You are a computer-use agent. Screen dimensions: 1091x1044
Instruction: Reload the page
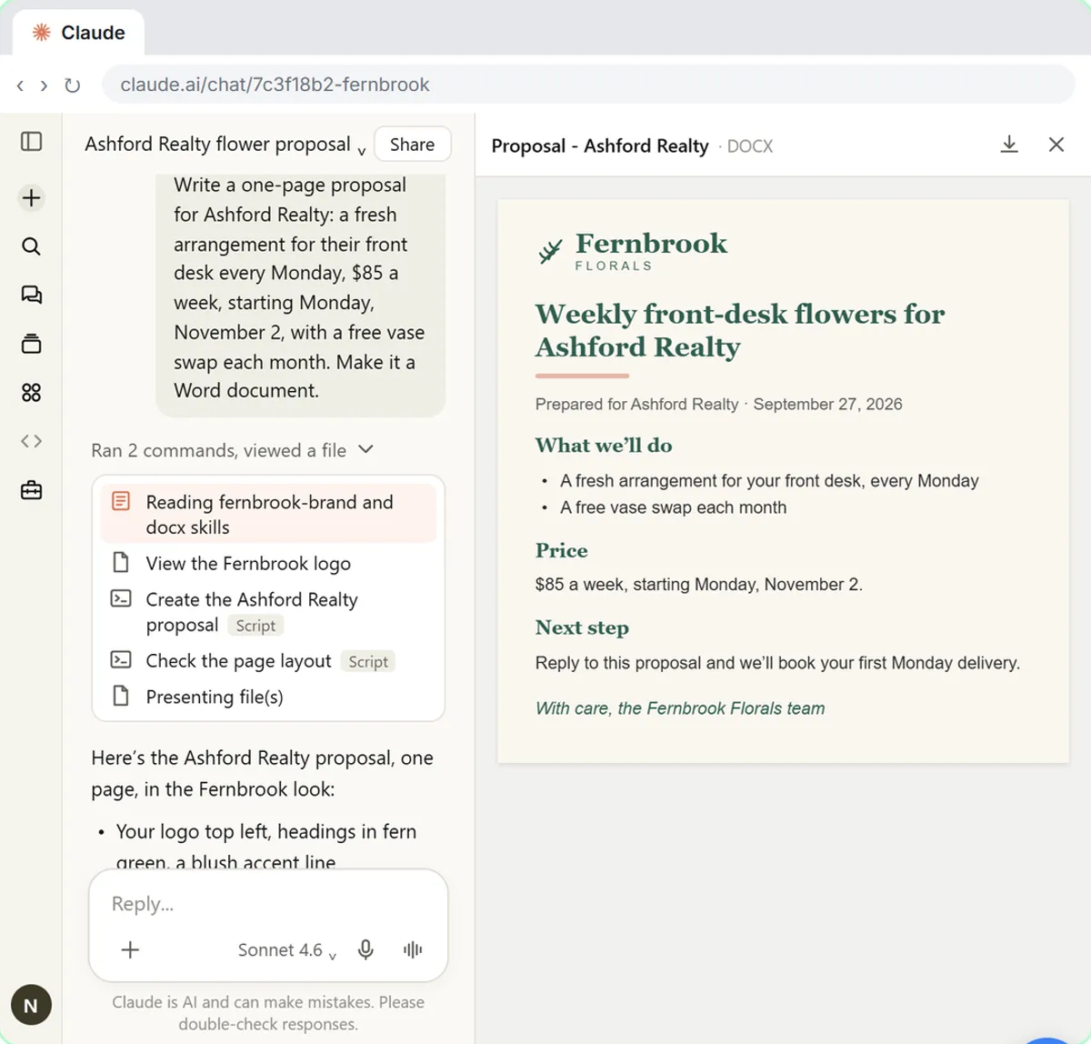[x=73, y=85]
